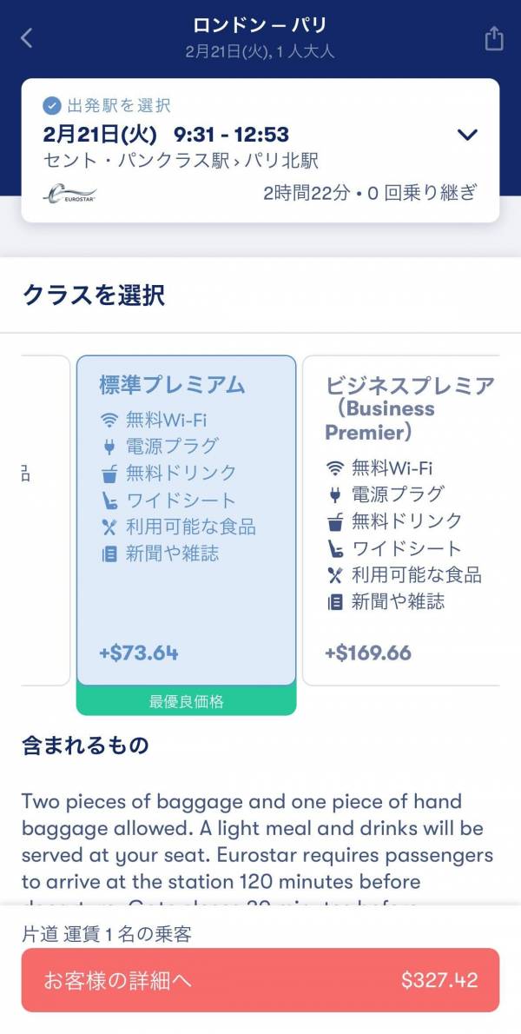This screenshot has height=1034, width=521.
Task: Toggle the 出発駅を選択 check circle
Action: (51, 106)
